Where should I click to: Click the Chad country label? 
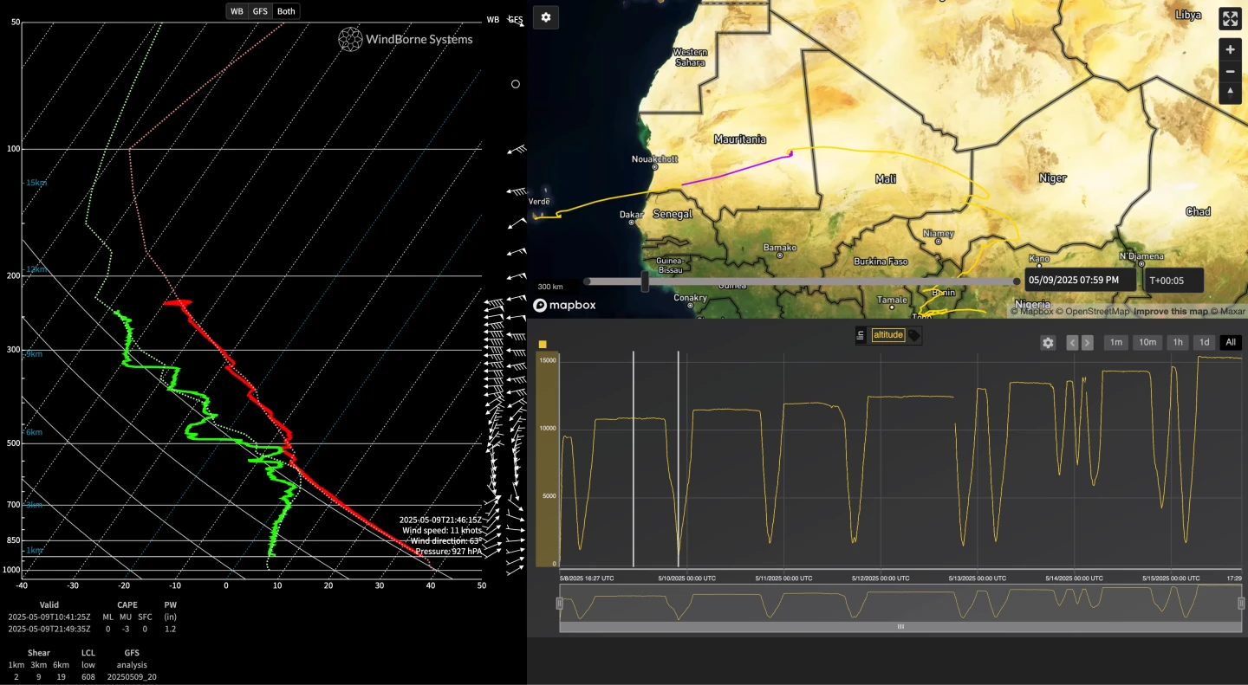(x=1198, y=211)
